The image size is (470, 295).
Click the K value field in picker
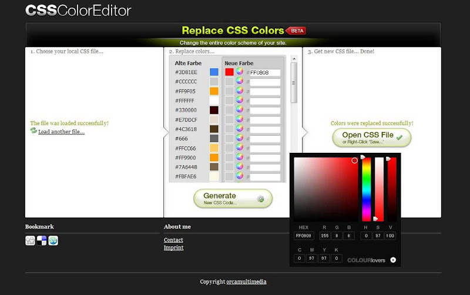tap(337, 258)
